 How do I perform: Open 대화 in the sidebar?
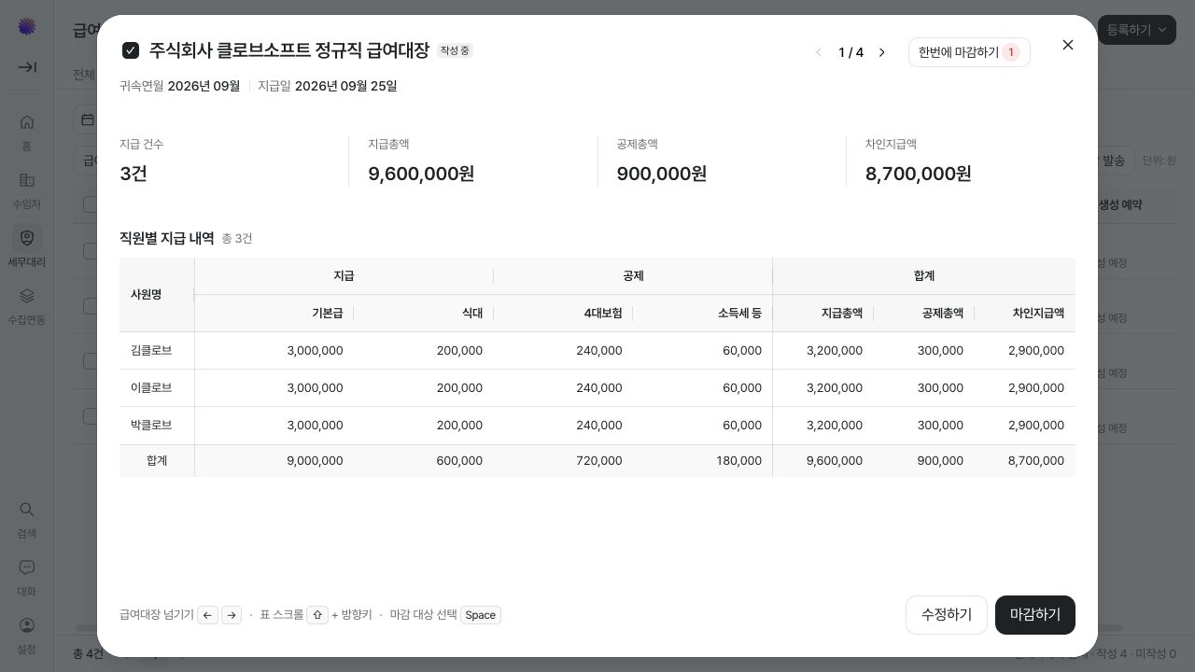27,577
